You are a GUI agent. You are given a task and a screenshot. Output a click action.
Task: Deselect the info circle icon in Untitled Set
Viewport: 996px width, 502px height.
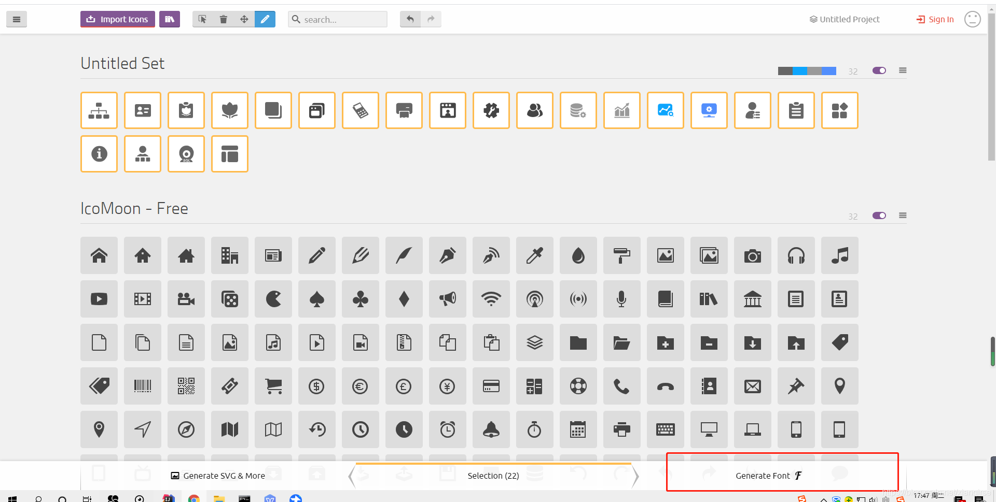99,154
